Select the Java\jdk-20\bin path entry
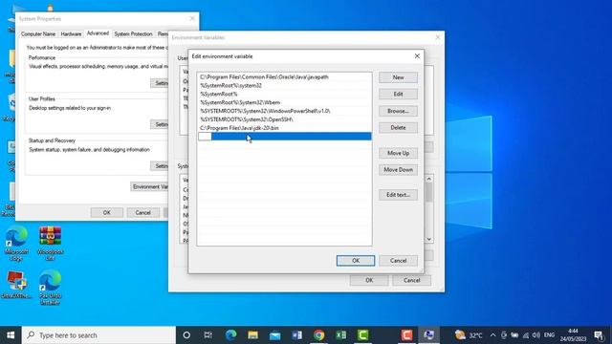 tap(285, 128)
